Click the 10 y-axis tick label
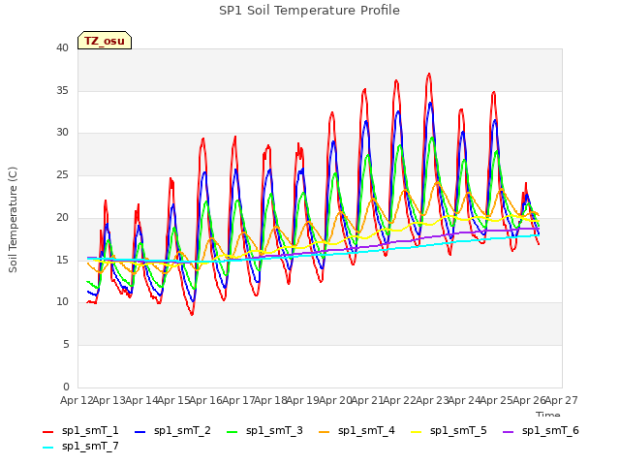 pos(62,302)
